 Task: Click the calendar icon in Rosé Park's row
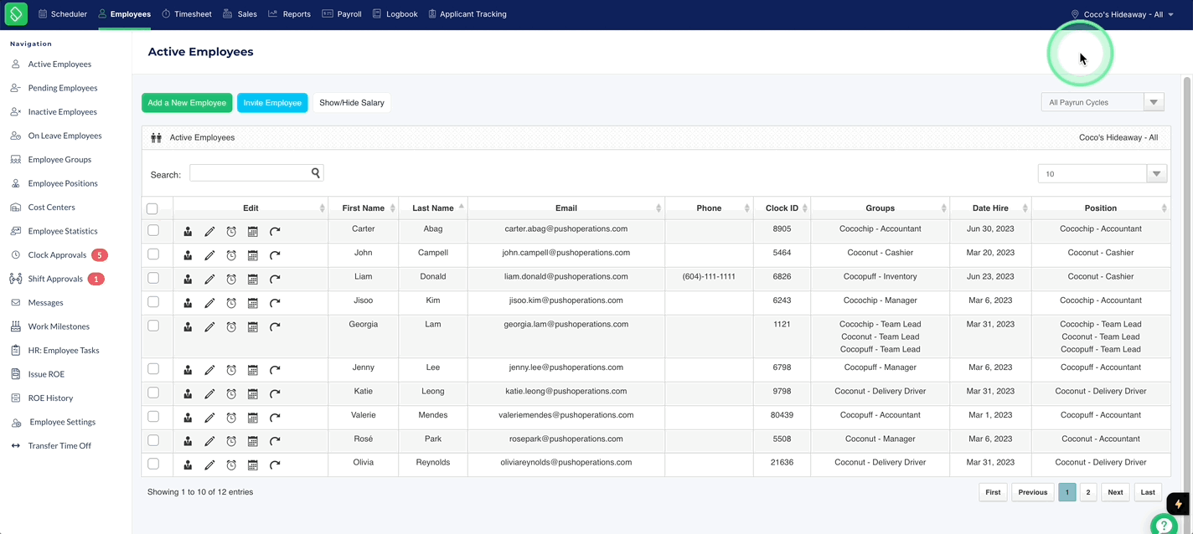click(x=253, y=441)
